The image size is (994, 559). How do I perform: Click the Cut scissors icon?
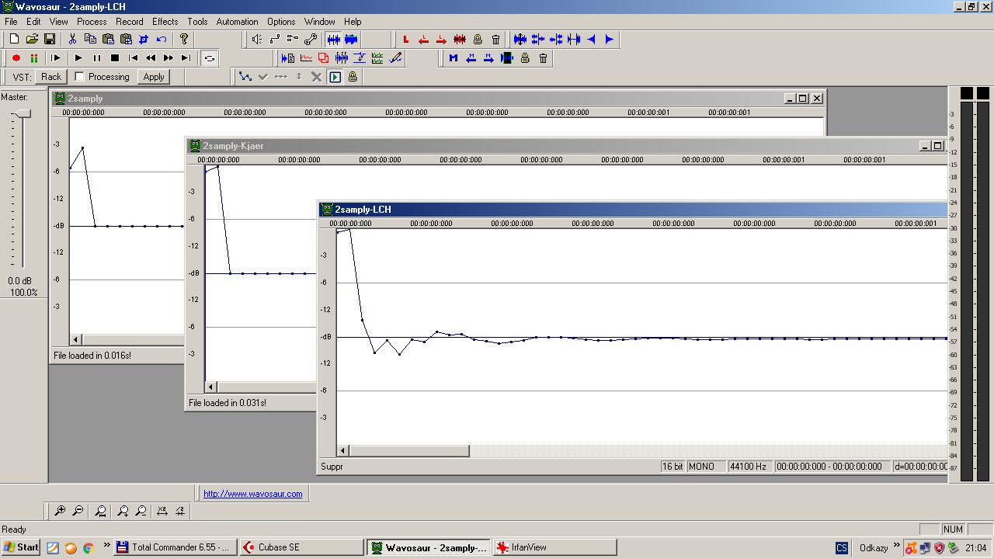[x=72, y=40]
